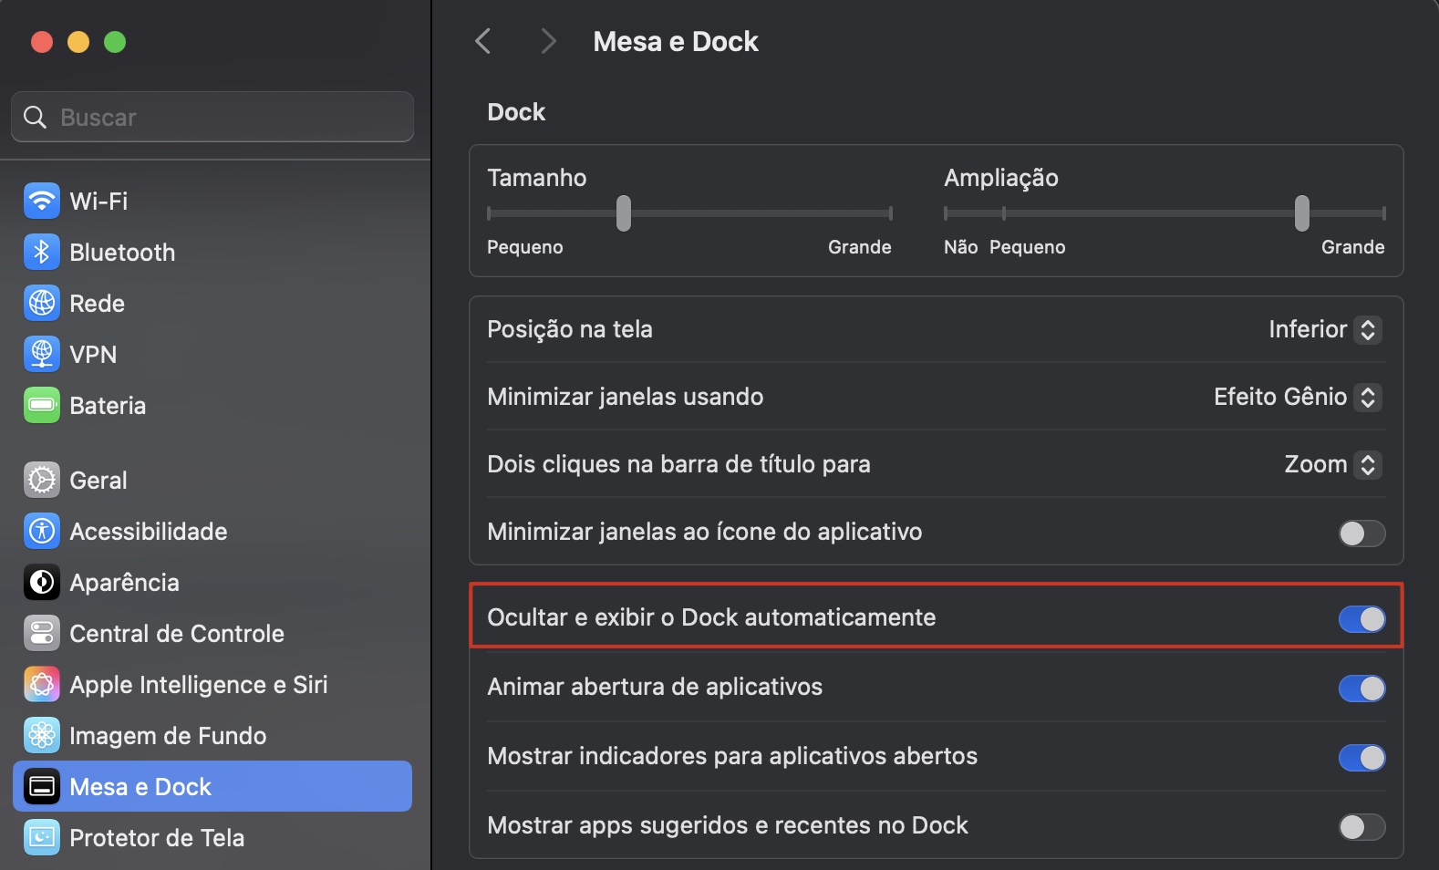
Task: Open Central de Controle pane
Action: 212,633
